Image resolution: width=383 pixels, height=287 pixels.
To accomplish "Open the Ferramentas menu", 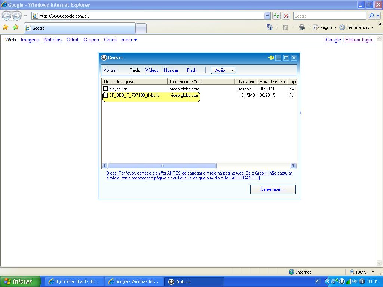I will (x=357, y=27).
